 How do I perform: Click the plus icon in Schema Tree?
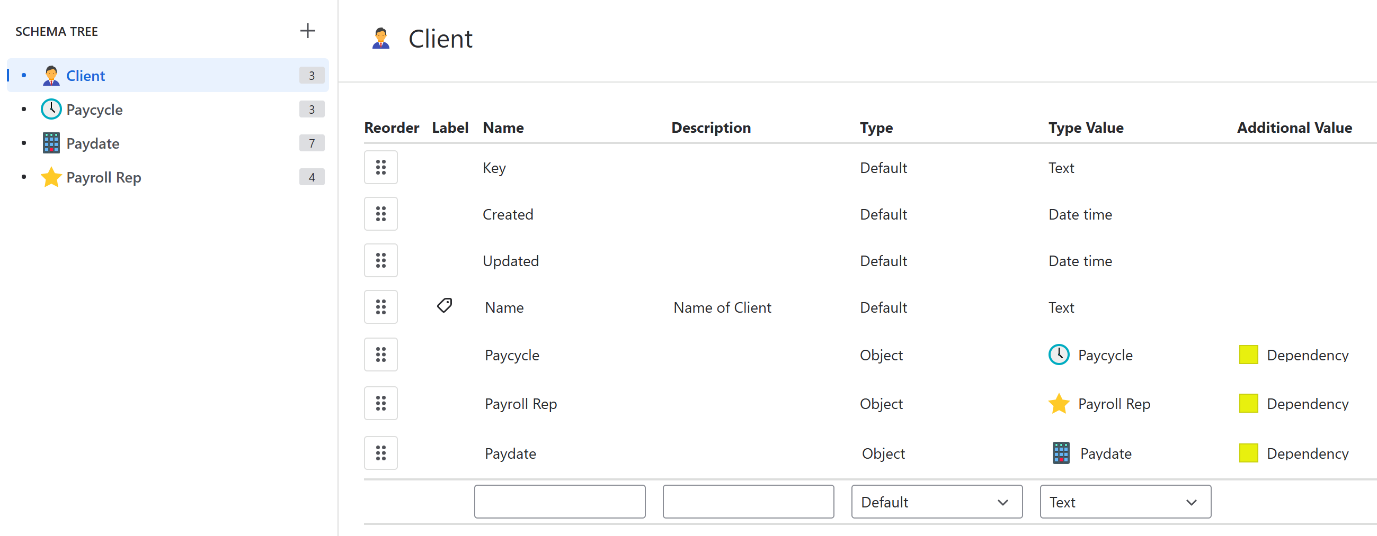[307, 31]
